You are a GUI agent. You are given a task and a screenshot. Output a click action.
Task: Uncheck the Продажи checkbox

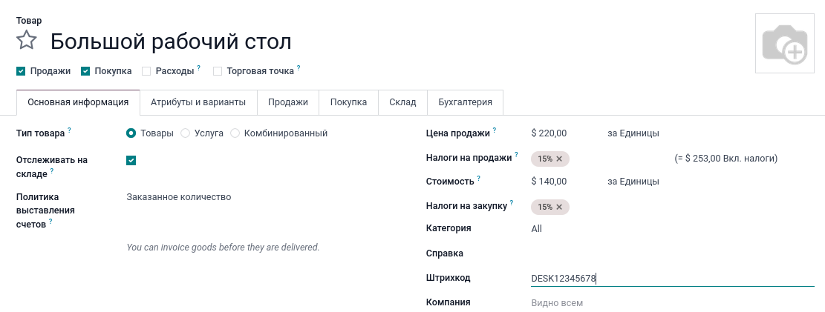click(21, 71)
